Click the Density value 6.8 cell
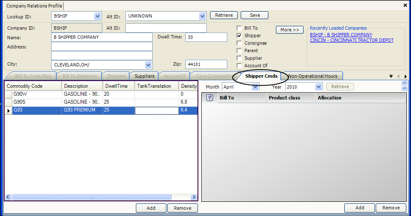This screenshot has width=411, height=216. click(x=188, y=102)
